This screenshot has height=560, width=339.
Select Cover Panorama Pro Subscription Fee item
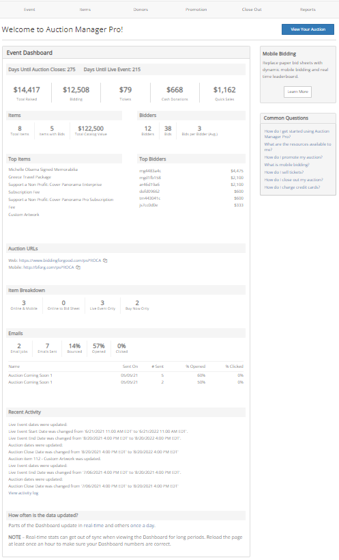(61, 203)
